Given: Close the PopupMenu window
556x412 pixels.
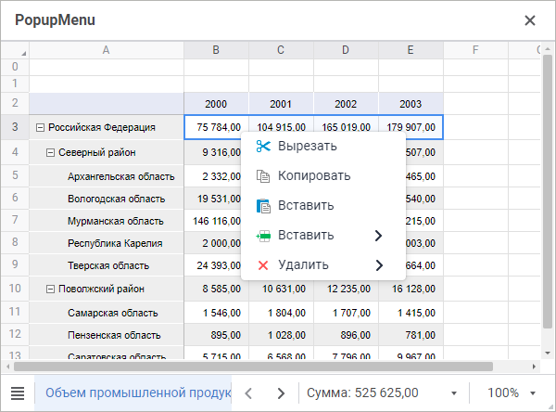Looking at the screenshot, I should coord(530,19).
